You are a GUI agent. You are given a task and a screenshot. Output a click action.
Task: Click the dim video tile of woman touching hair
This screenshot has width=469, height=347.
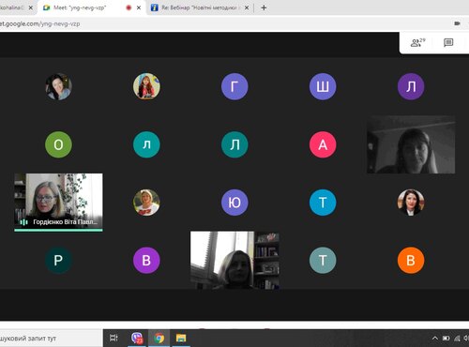pos(411,144)
